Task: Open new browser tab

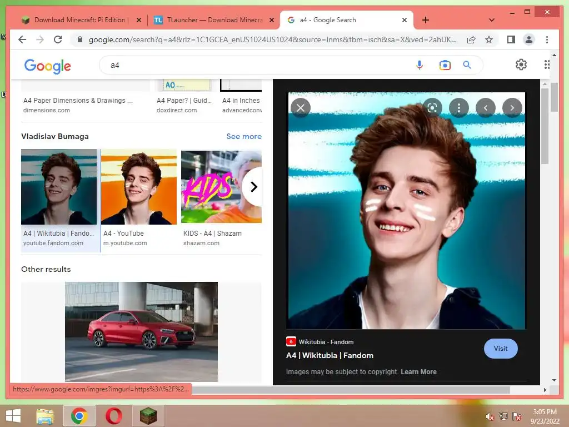Action: pos(426,20)
